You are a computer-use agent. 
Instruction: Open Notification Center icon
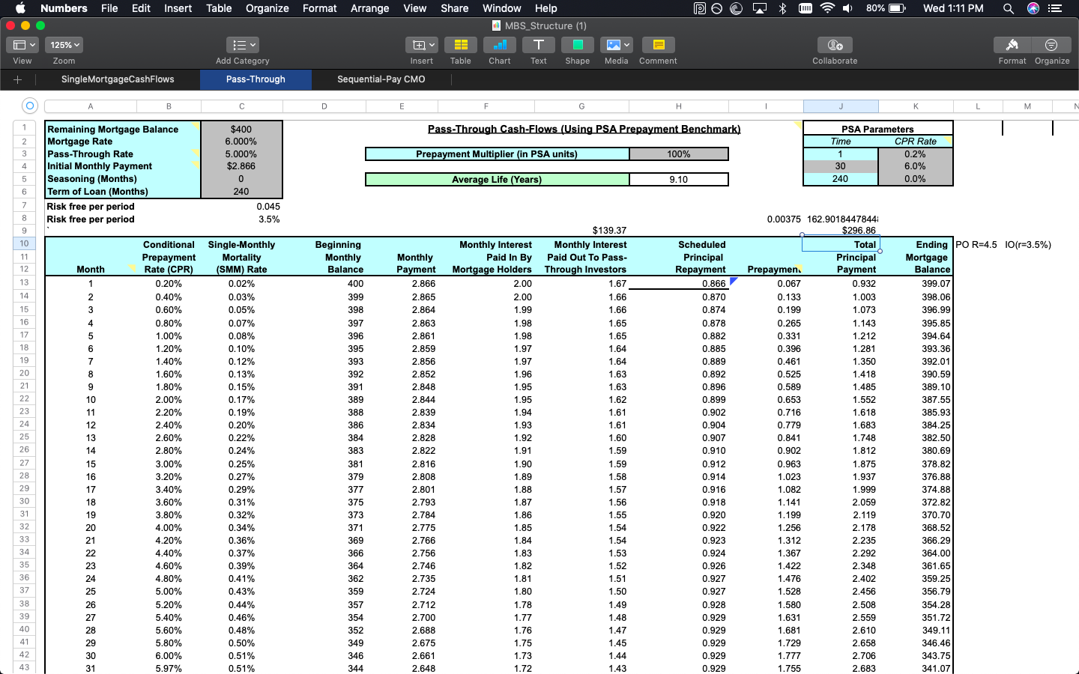coord(1055,8)
